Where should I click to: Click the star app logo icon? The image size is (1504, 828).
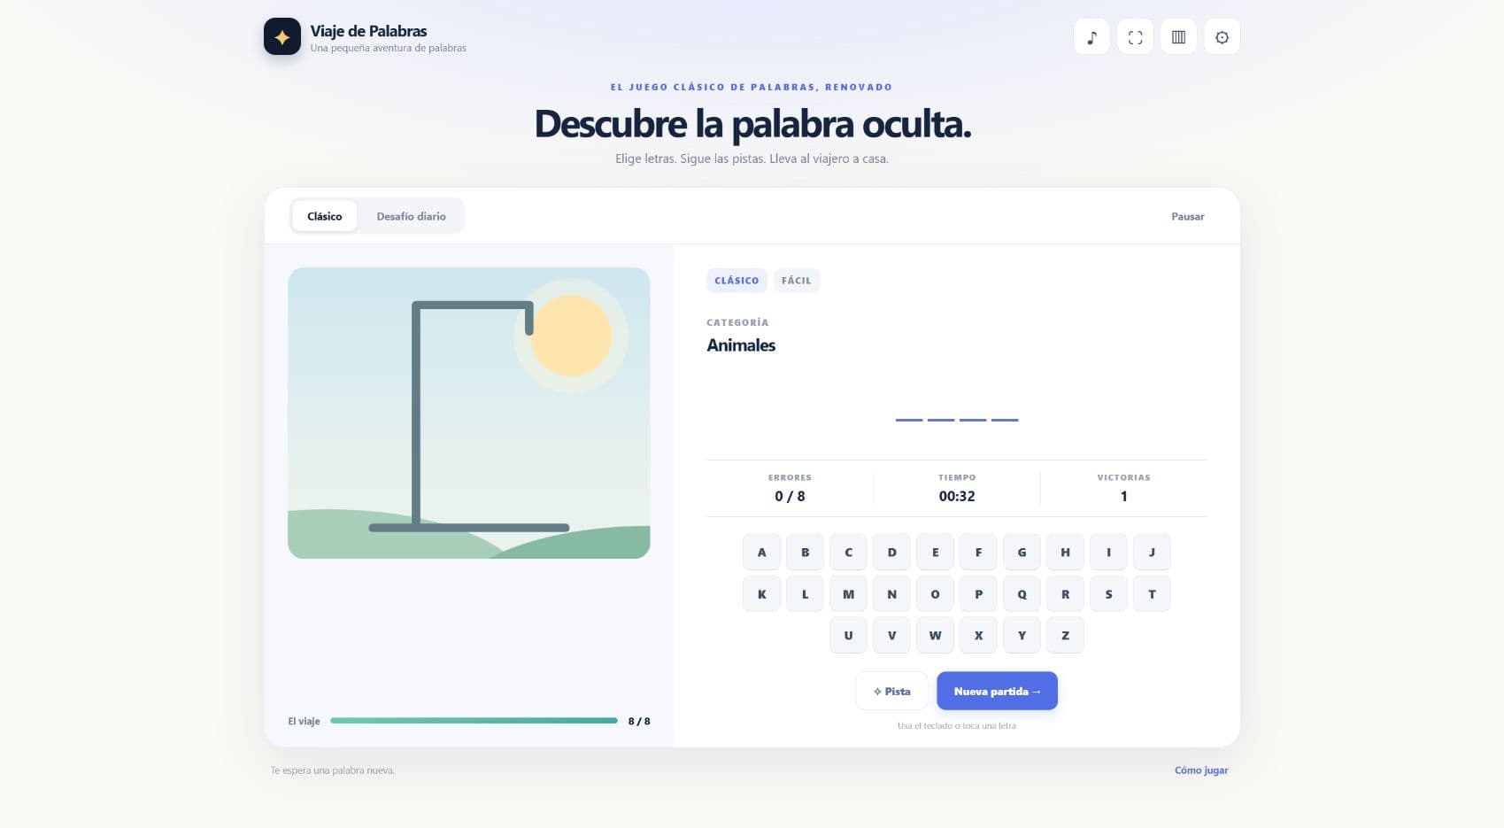click(x=282, y=37)
